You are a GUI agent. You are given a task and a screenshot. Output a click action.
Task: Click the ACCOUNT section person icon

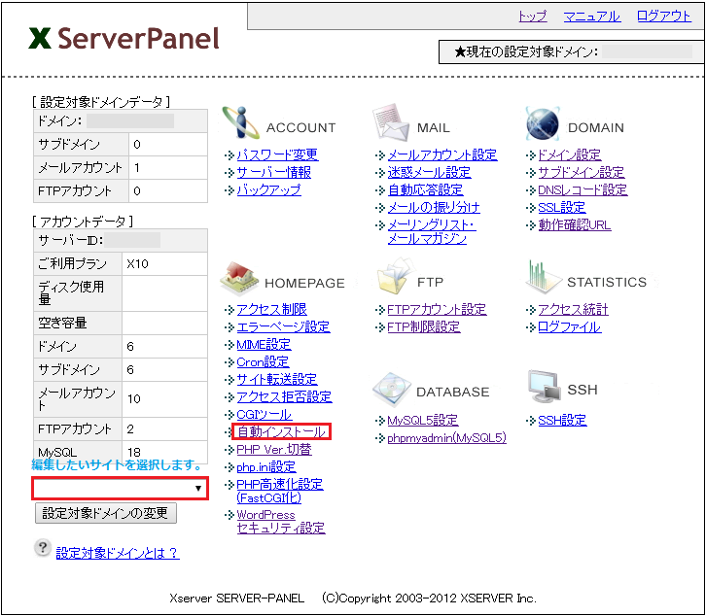coord(240,122)
